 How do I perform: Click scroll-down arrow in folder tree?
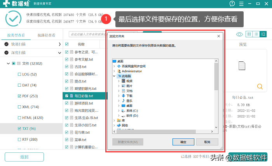coord(216,127)
